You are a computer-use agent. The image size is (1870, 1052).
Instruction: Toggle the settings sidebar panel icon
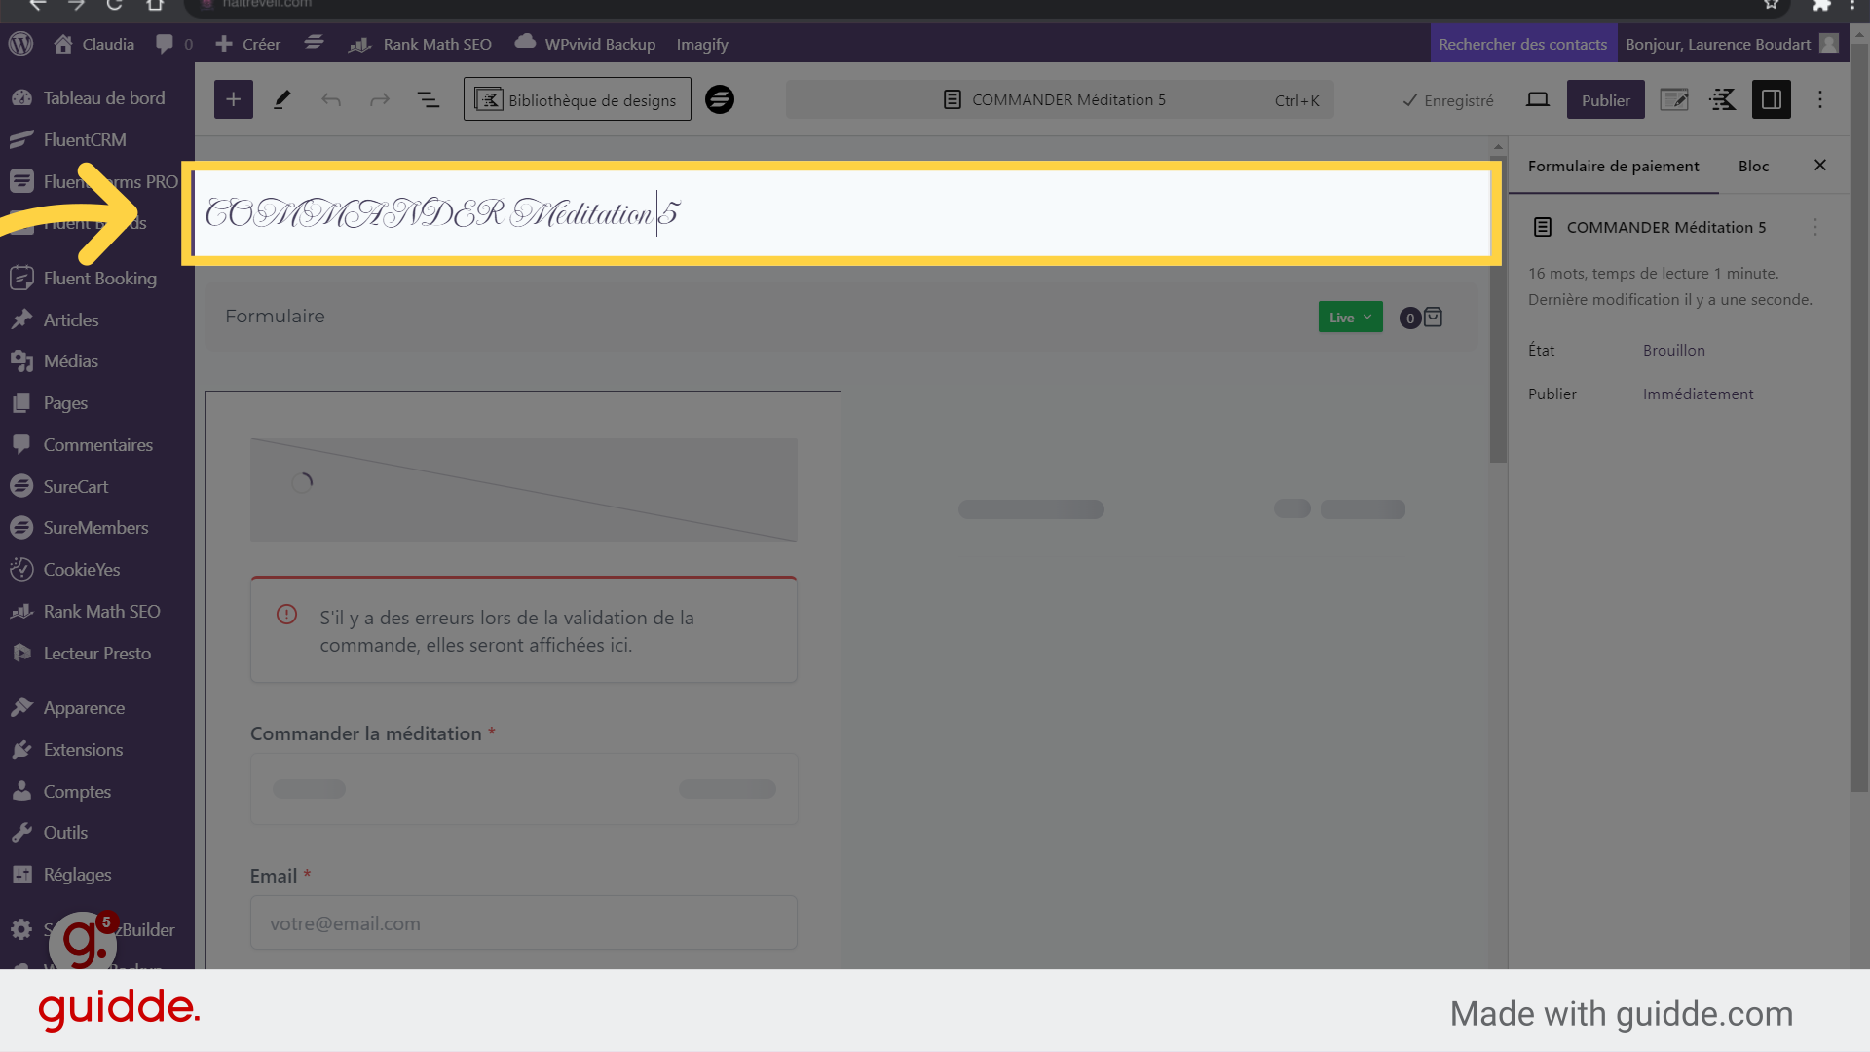(x=1772, y=99)
